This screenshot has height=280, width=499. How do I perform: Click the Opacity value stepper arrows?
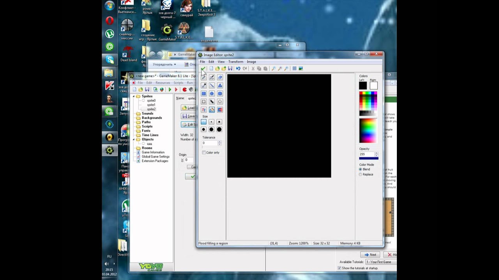[x=376, y=154]
